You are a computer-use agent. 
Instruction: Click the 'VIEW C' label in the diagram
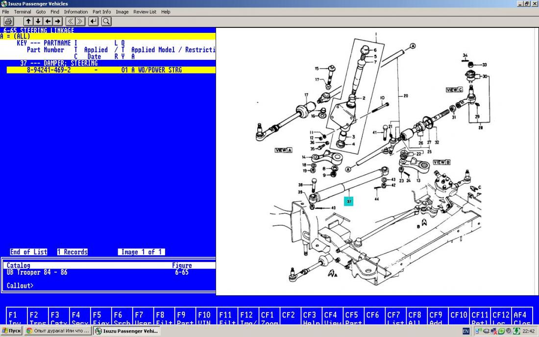click(454, 90)
